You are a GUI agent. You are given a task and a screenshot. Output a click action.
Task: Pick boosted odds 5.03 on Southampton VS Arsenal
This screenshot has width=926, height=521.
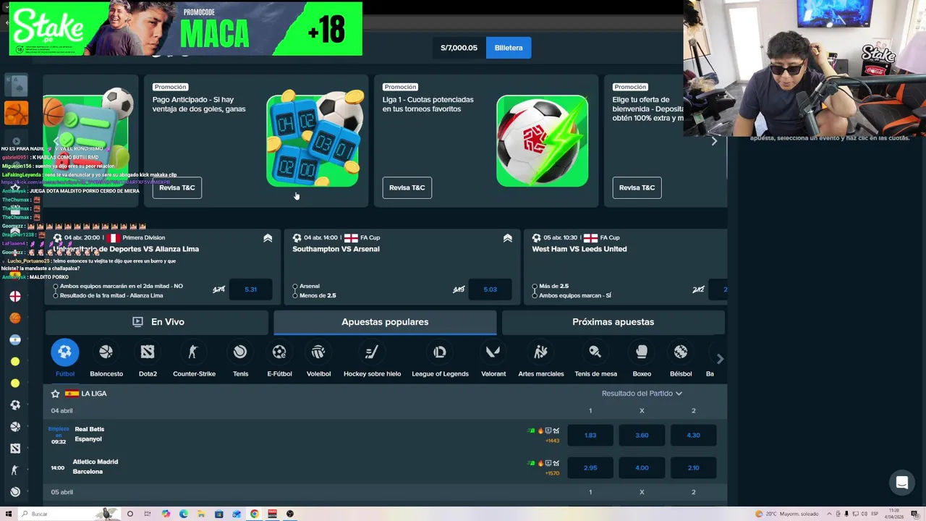490,289
